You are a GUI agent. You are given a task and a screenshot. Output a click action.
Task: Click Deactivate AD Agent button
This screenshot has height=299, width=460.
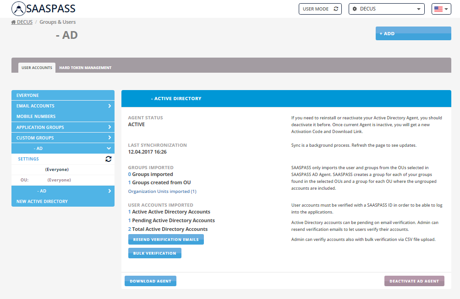[414, 281]
